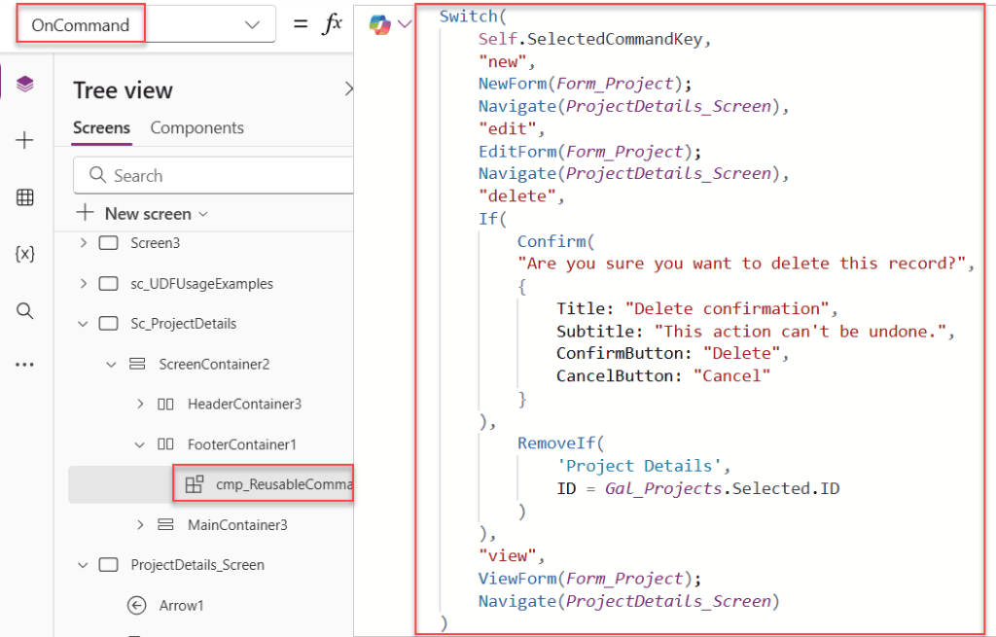Click the "delete" string in formula
This screenshot has width=996, height=637.
point(517,196)
